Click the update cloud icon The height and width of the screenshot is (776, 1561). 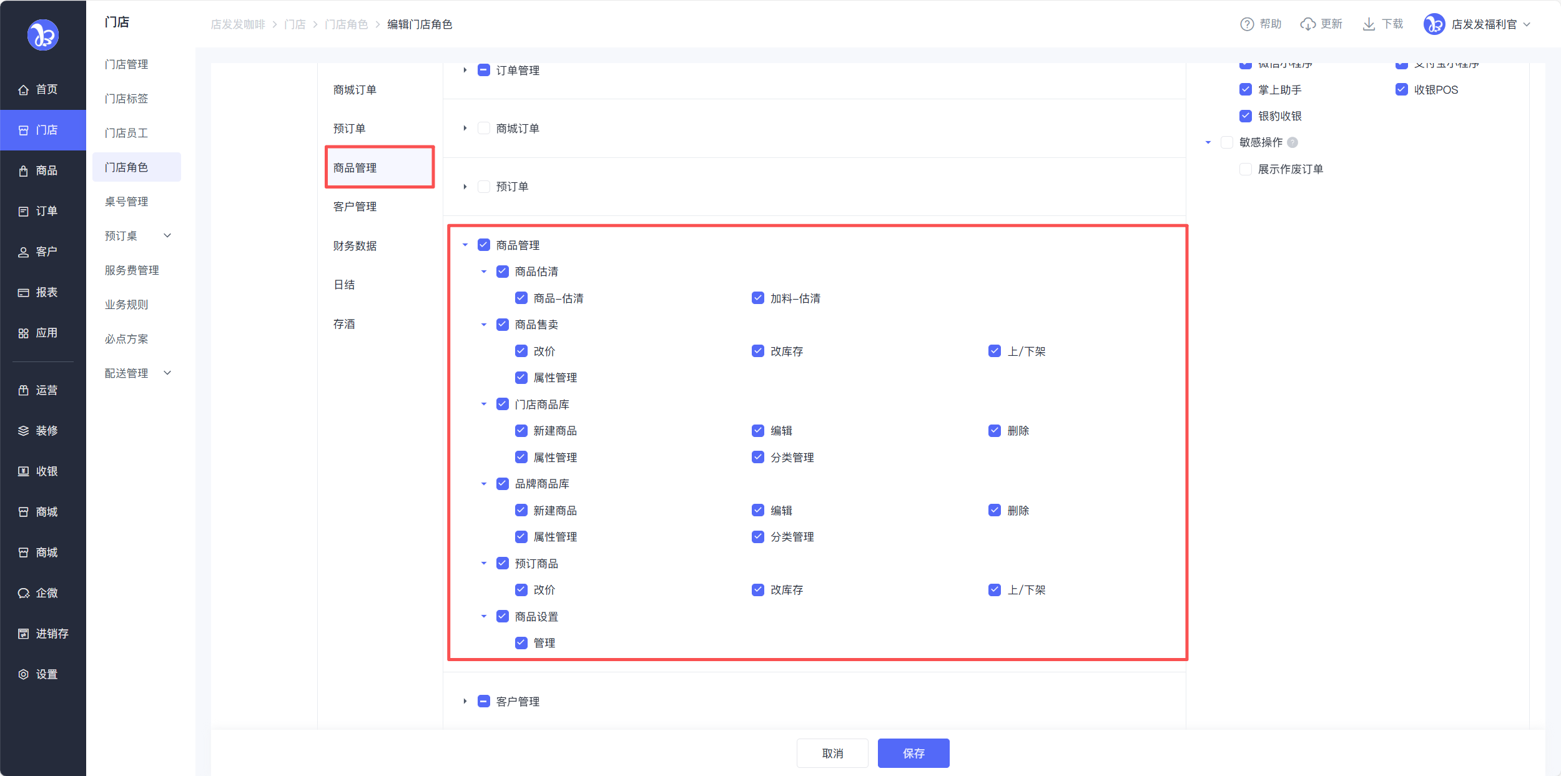click(x=1307, y=24)
